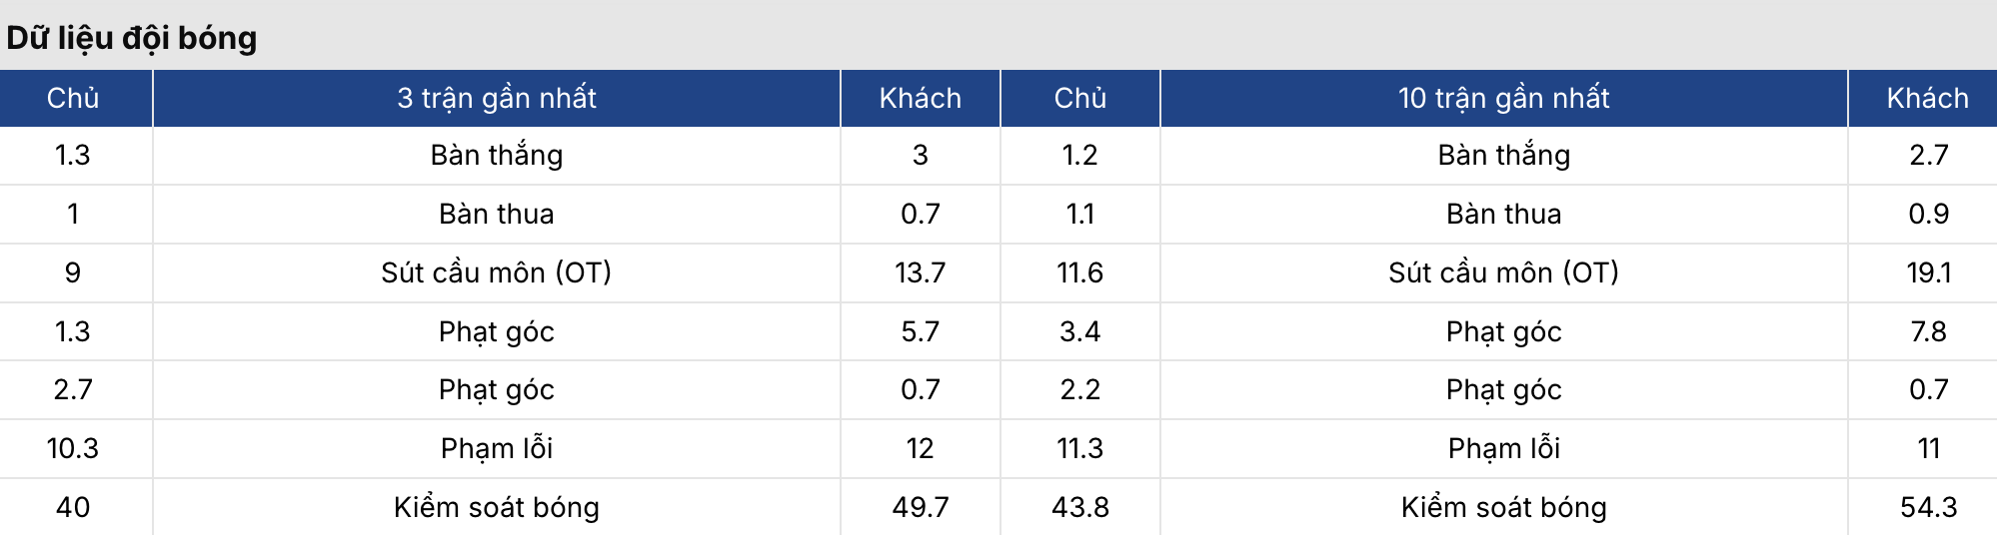Click the away corners value 7.8

(1928, 331)
